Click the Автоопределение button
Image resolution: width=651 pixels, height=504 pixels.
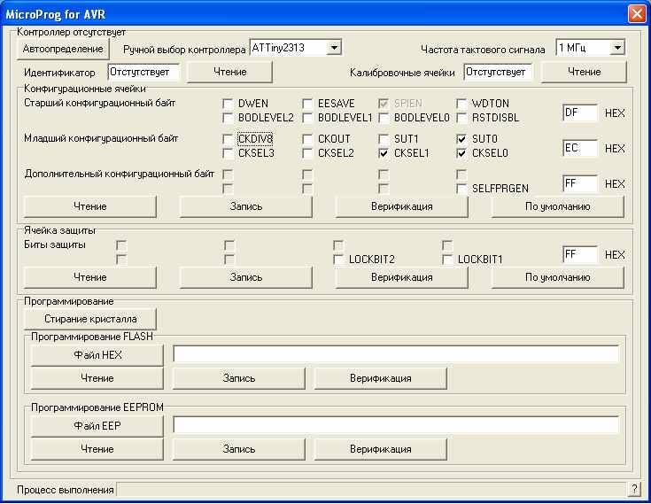63,49
